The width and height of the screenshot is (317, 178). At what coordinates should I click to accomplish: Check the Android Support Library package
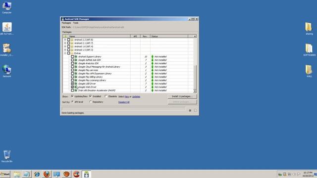(72, 57)
